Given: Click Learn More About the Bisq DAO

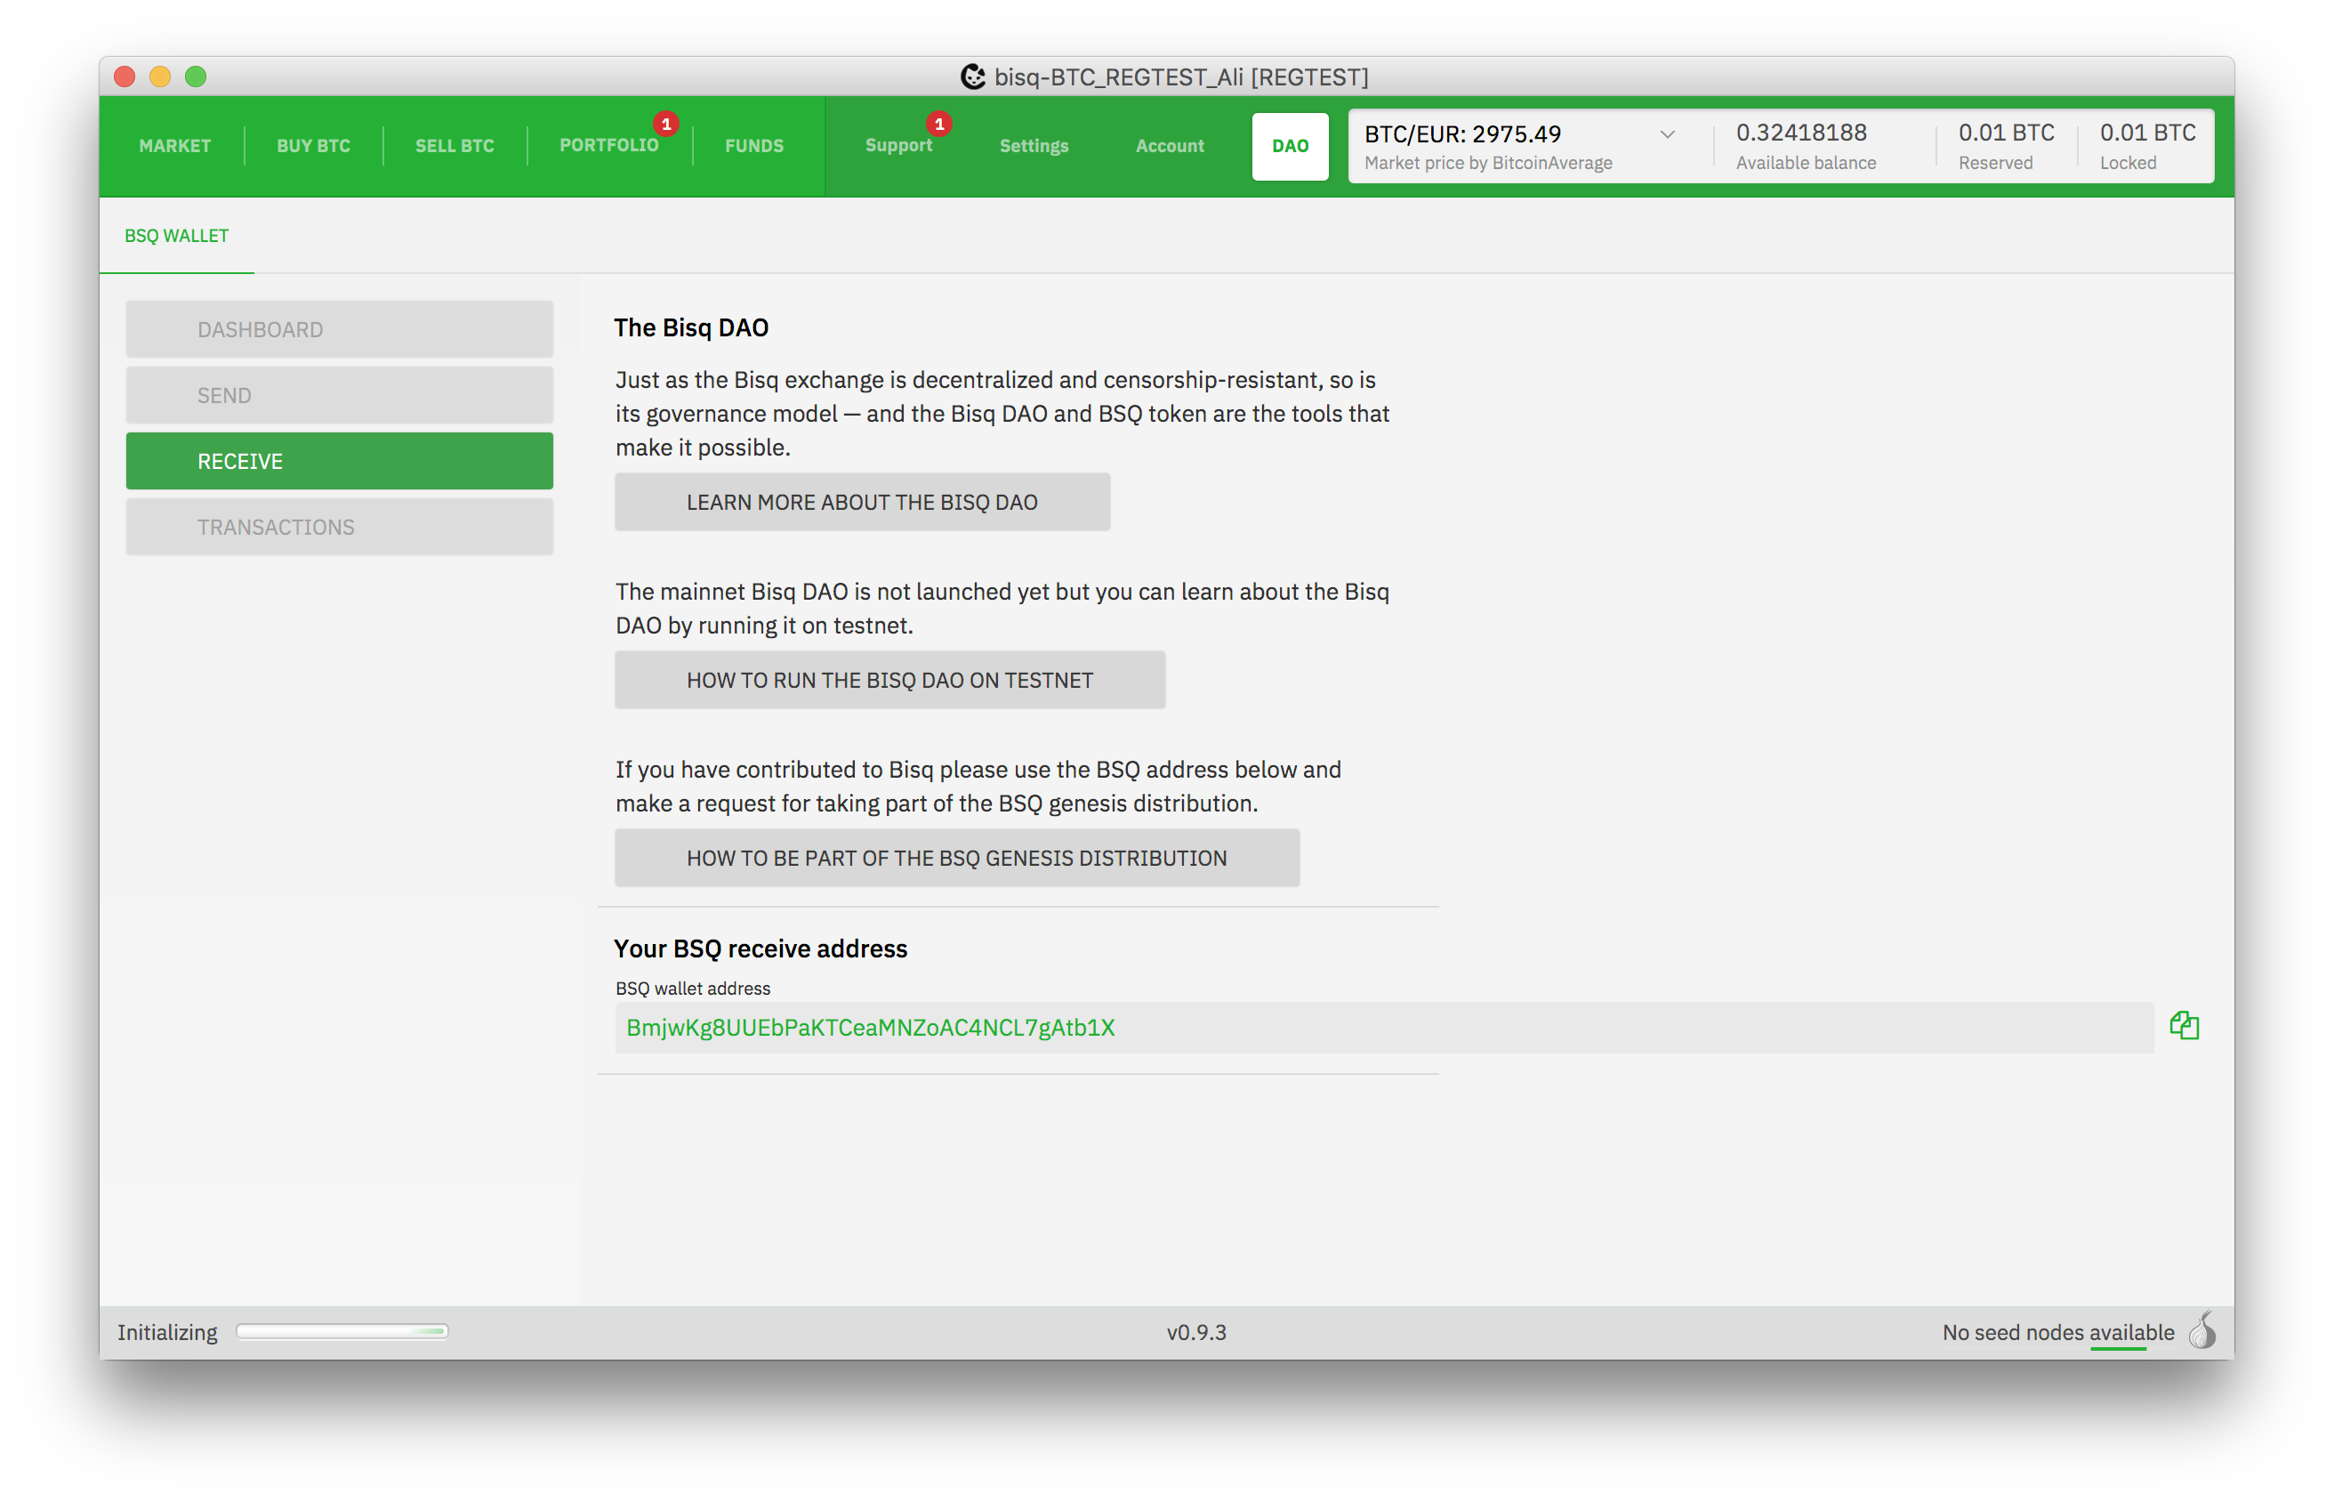Looking at the screenshot, I should point(862,502).
